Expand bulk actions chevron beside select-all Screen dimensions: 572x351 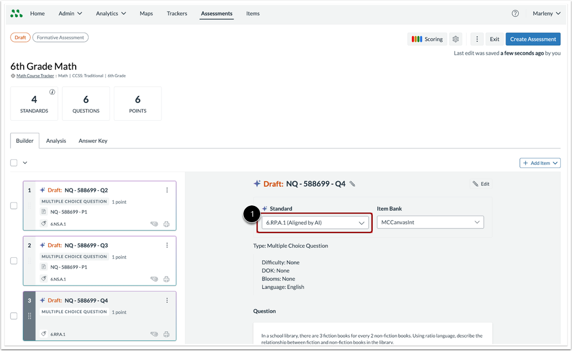[x=25, y=163]
